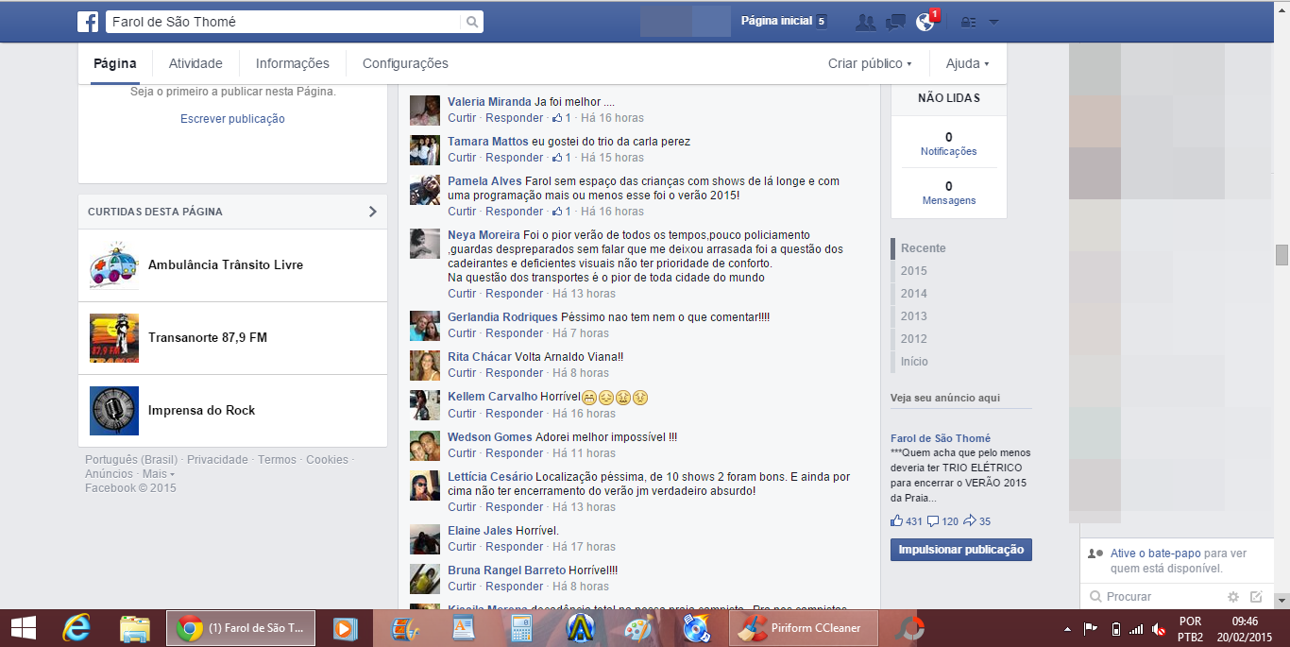Viewport: 1290px width, 647px height.
Task: Expand Curtidas desta página chevron
Action: coord(372,212)
